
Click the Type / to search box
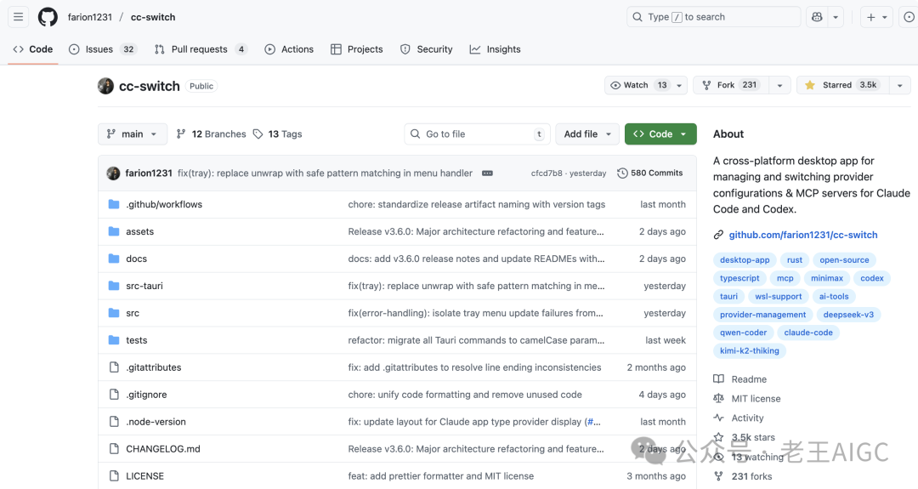click(714, 17)
